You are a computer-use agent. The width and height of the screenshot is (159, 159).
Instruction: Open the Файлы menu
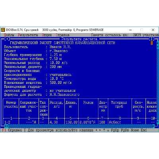[x=9, y=35]
